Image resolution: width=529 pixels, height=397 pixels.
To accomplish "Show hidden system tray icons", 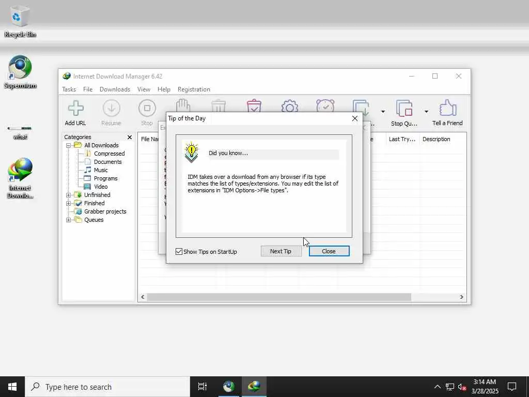I will pos(437,387).
